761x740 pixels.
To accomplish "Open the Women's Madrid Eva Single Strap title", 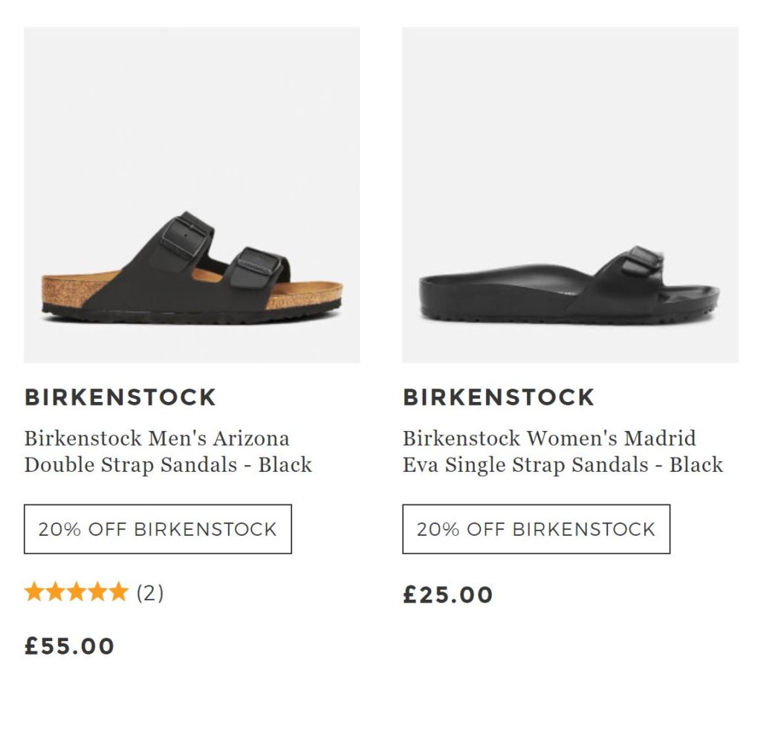I will pyautogui.click(x=563, y=451).
